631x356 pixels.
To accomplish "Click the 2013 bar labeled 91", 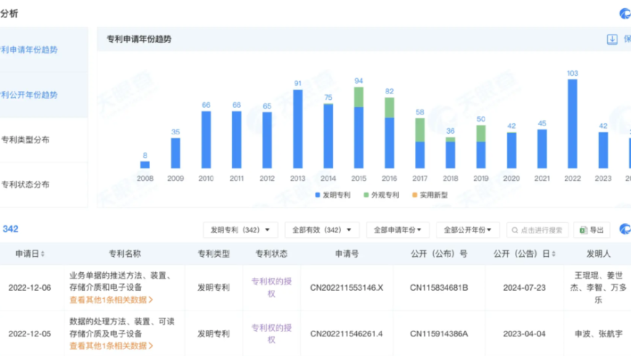I will (298, 129).
